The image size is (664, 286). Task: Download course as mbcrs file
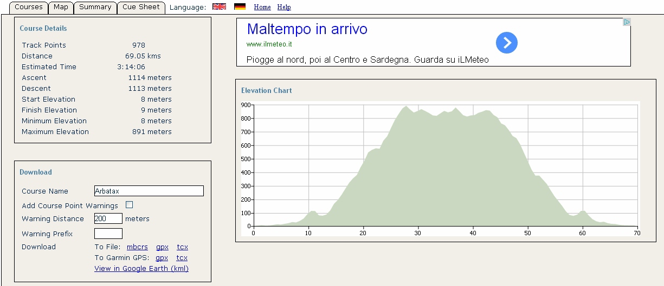tap(137, 247)
